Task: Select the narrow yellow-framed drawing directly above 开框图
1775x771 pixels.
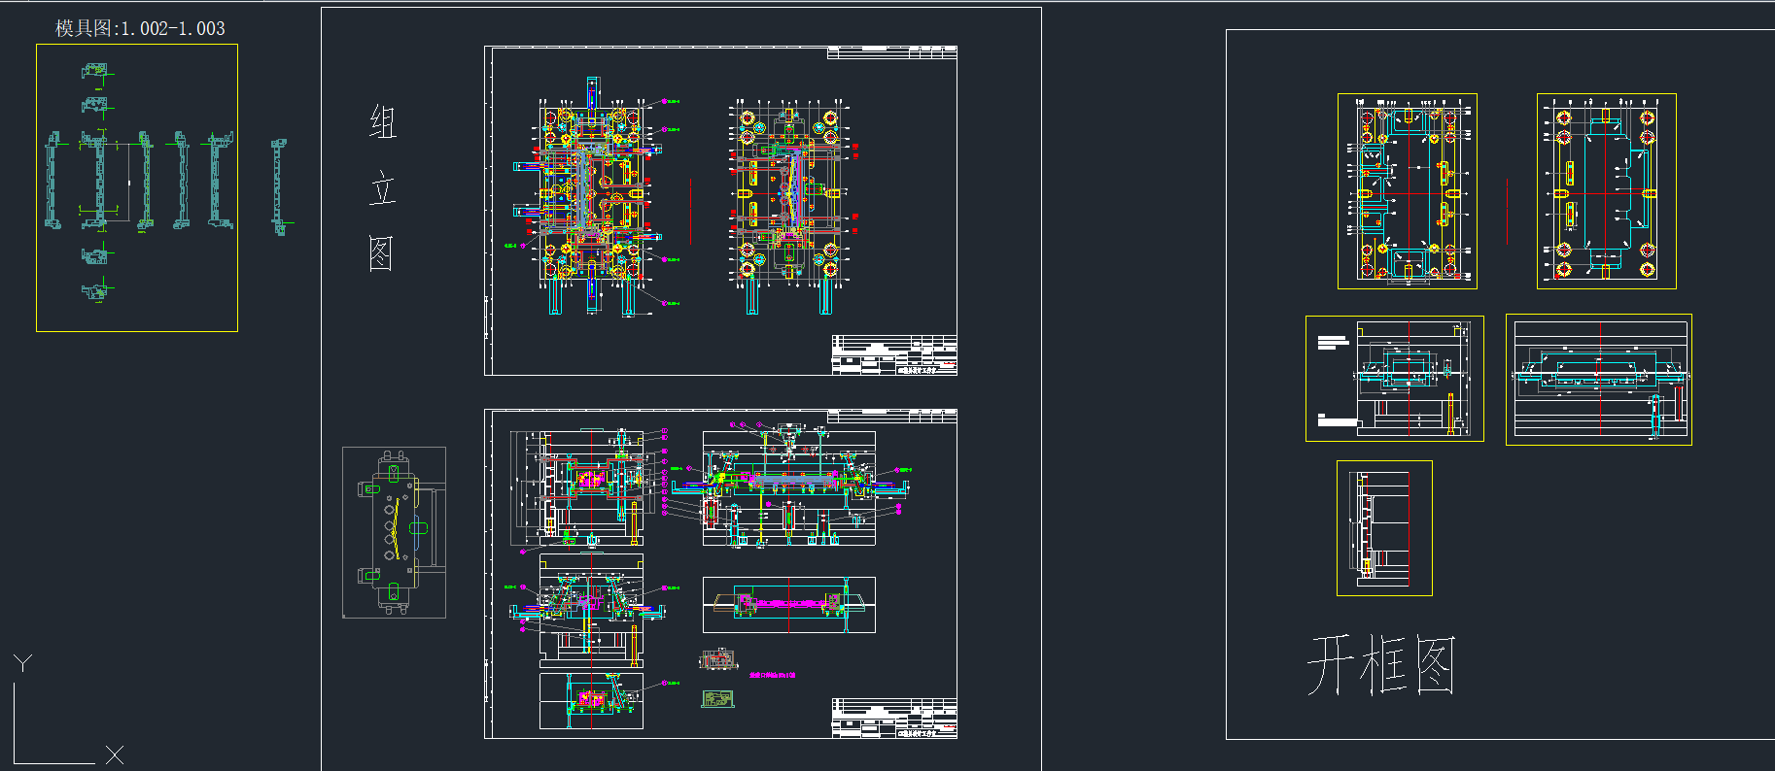Action: click(x=1384, y=527)
